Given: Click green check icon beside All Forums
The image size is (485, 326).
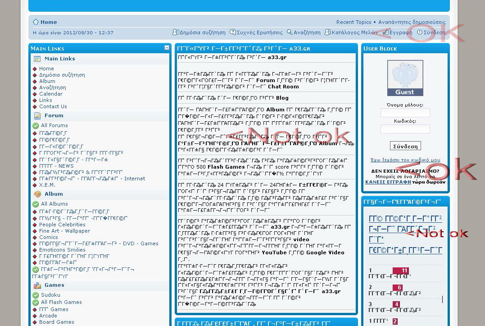Looking at the screenshot, I should (36, 126).
